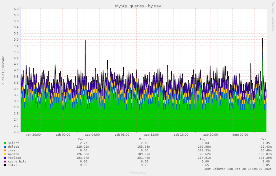Click the update minimum value 109.27m
Screen dimensions: 276x176
144,154
